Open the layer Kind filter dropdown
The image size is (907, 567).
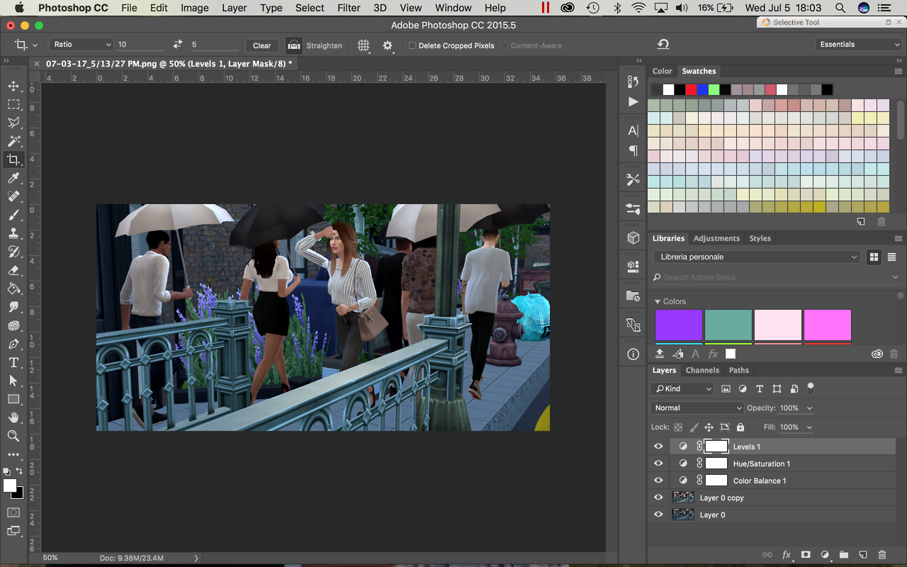682,388
